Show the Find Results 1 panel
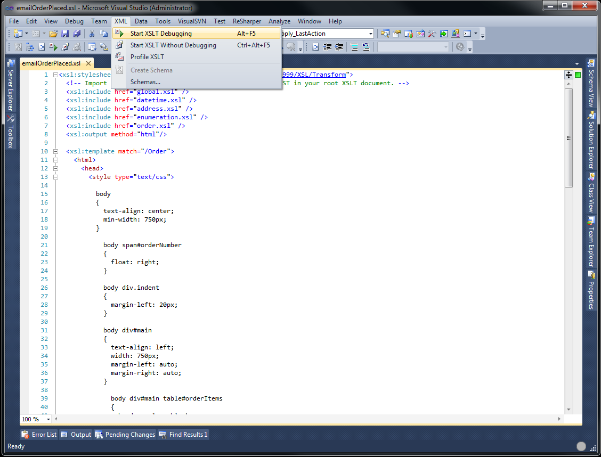The height and width of the screenshot is (457, 601). click(x=183, y=435)
